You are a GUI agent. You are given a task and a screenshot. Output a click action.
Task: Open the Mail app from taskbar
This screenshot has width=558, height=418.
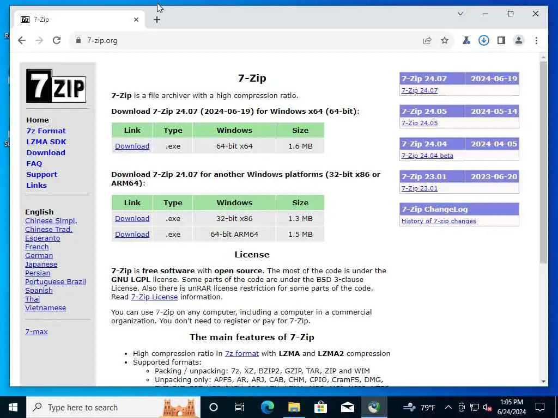pyautogui.click(x=347, y=407)
